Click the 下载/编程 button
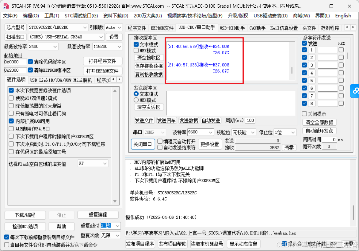Viewport: 359px width, 251px height. click(25, 215)
